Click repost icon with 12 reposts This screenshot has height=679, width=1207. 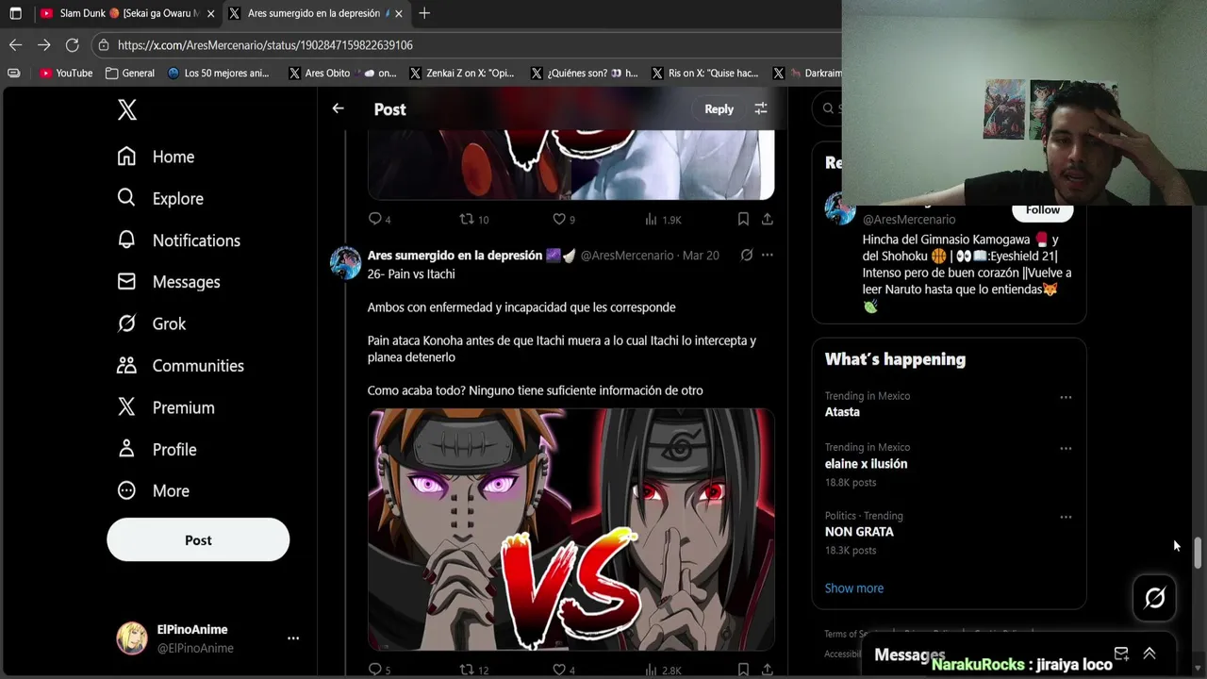[x=473, y=671]
